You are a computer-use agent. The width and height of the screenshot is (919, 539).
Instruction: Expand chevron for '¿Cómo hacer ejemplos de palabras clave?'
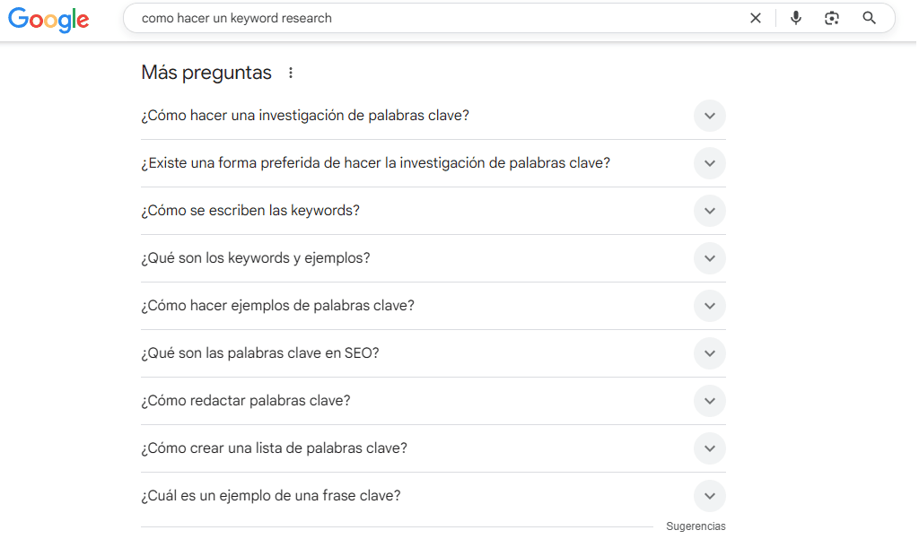point(710,306)
